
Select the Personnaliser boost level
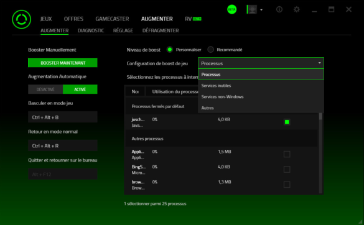pos(170,50)
